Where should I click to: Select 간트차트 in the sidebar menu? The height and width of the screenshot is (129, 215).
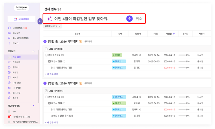coord(16,62)
